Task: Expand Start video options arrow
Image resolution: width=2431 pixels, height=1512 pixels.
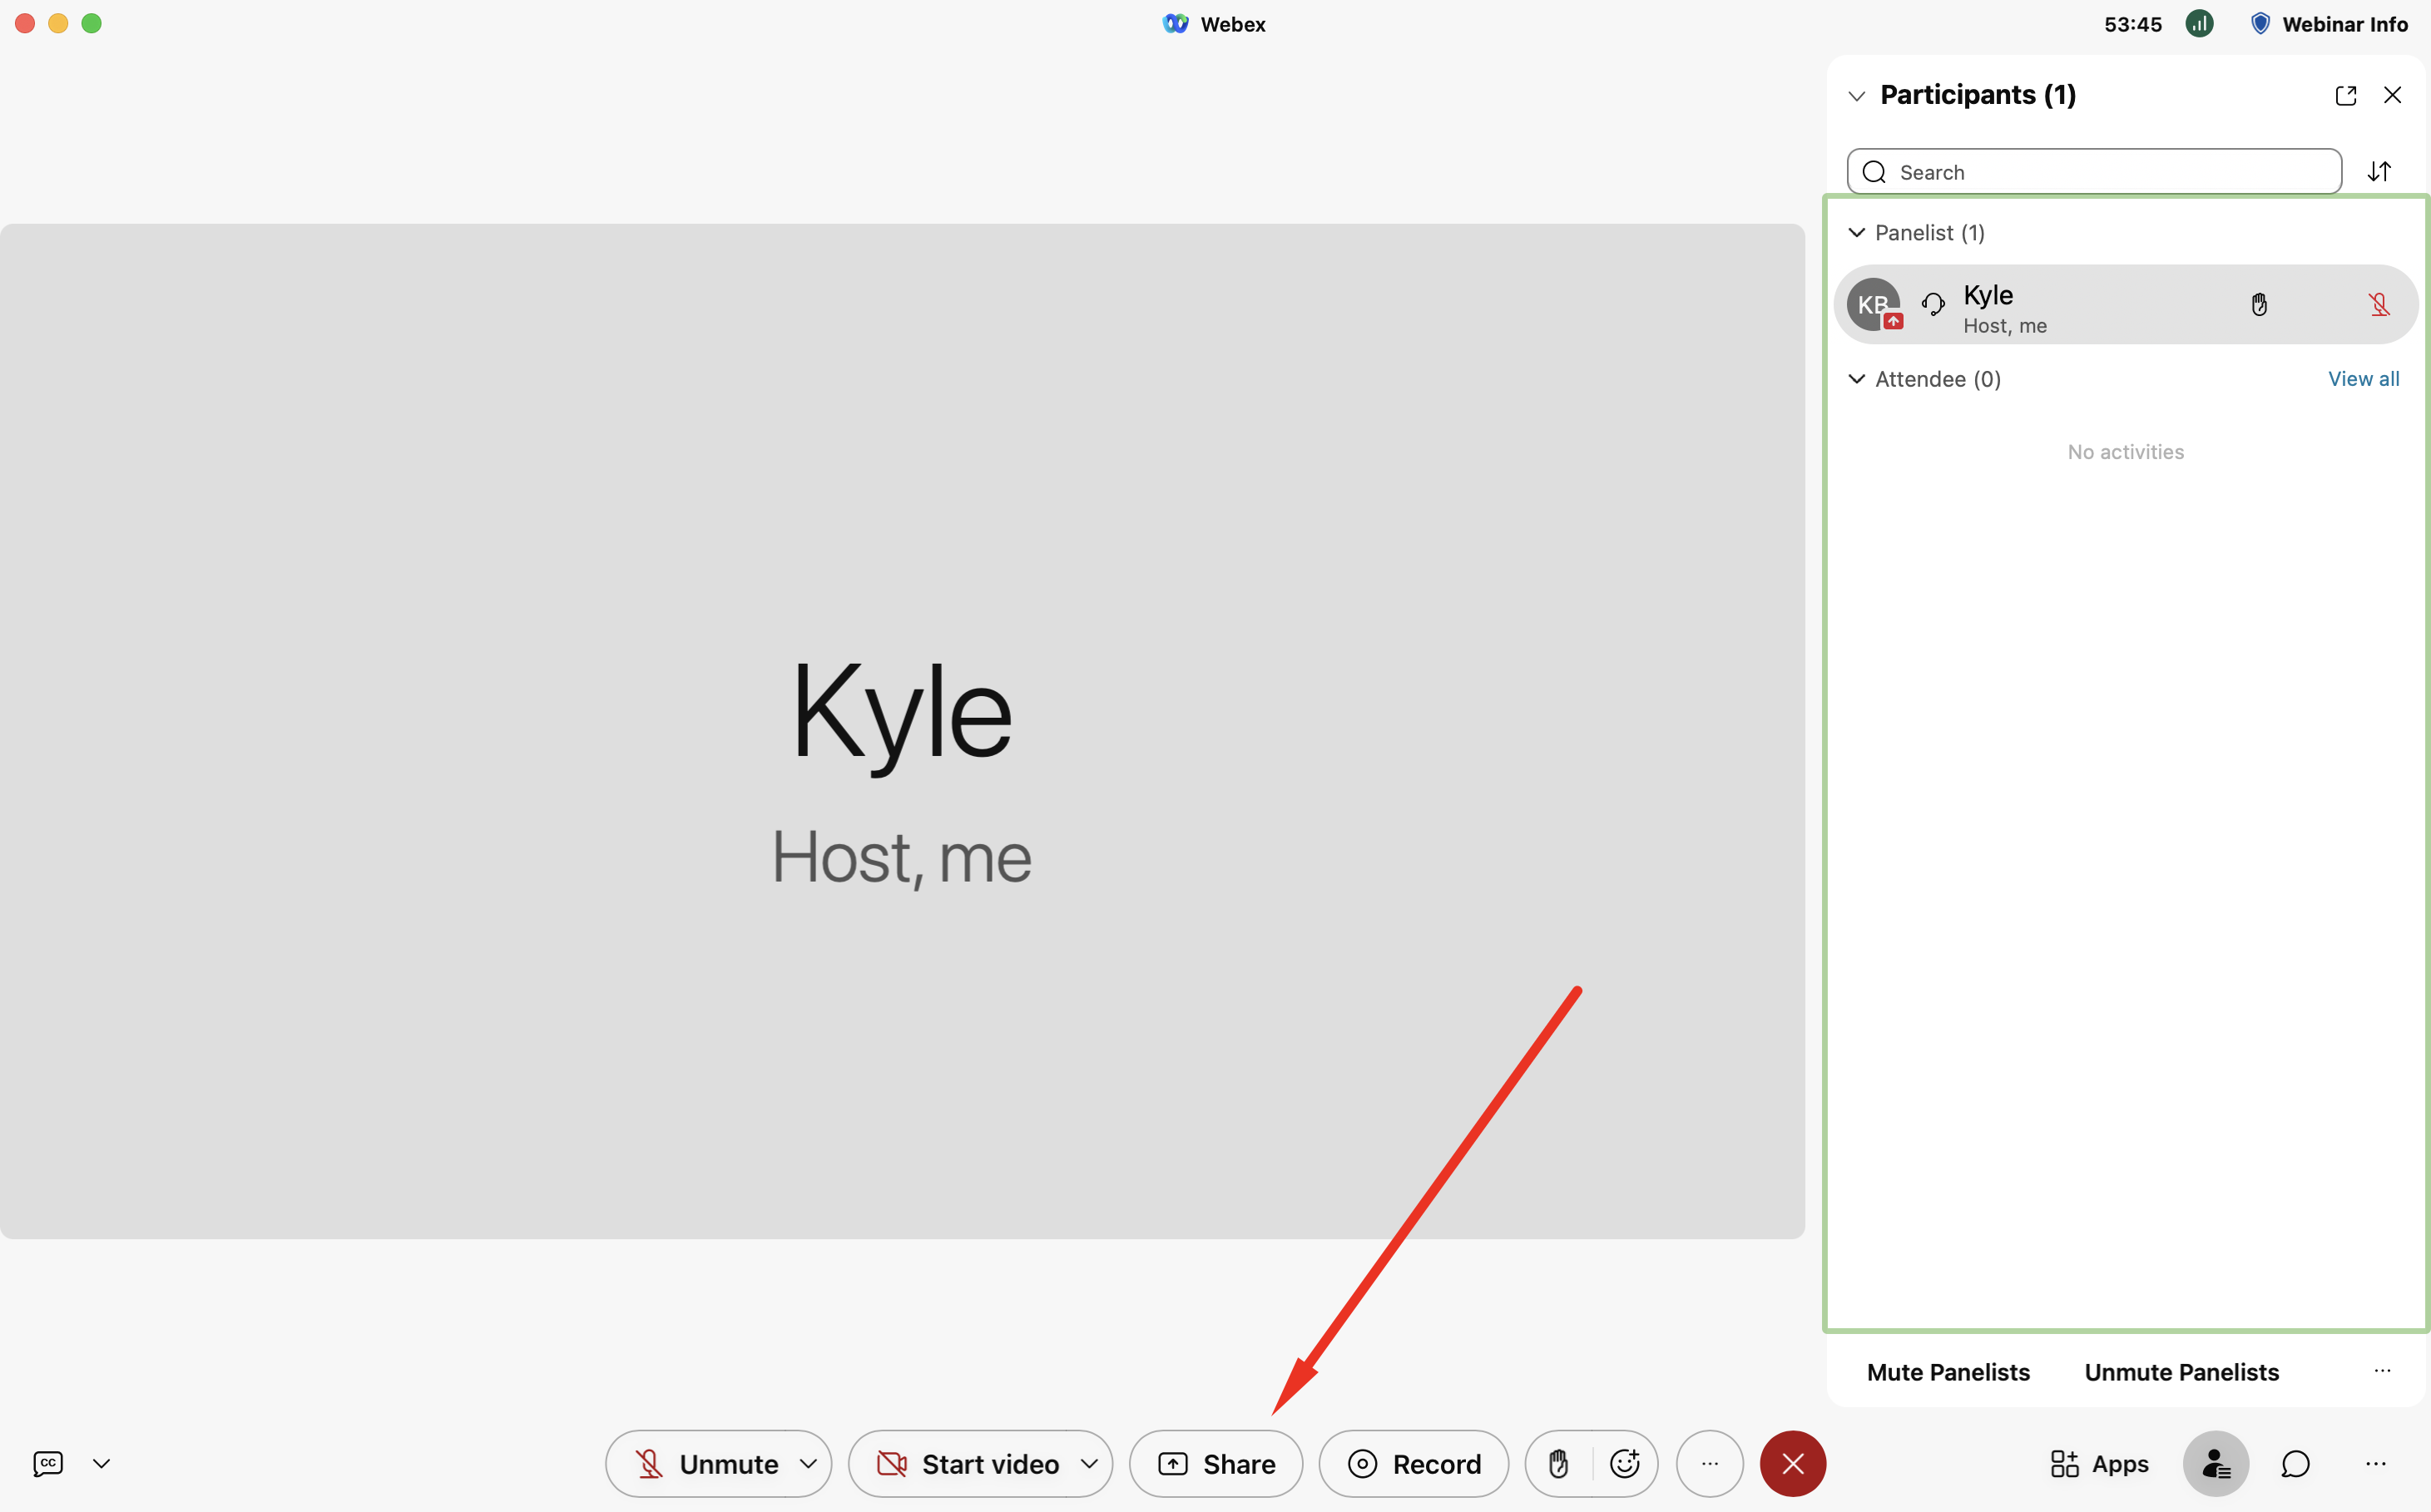Action: [x=1088, y=1464]
